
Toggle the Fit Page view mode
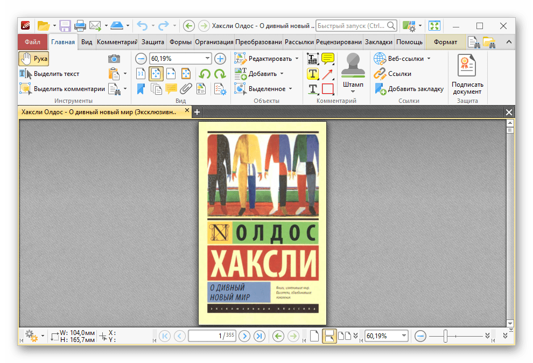[x=156, y=74]
